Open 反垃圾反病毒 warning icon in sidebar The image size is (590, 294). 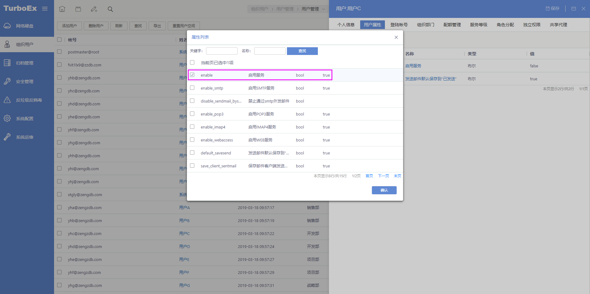tap(7, 100)
